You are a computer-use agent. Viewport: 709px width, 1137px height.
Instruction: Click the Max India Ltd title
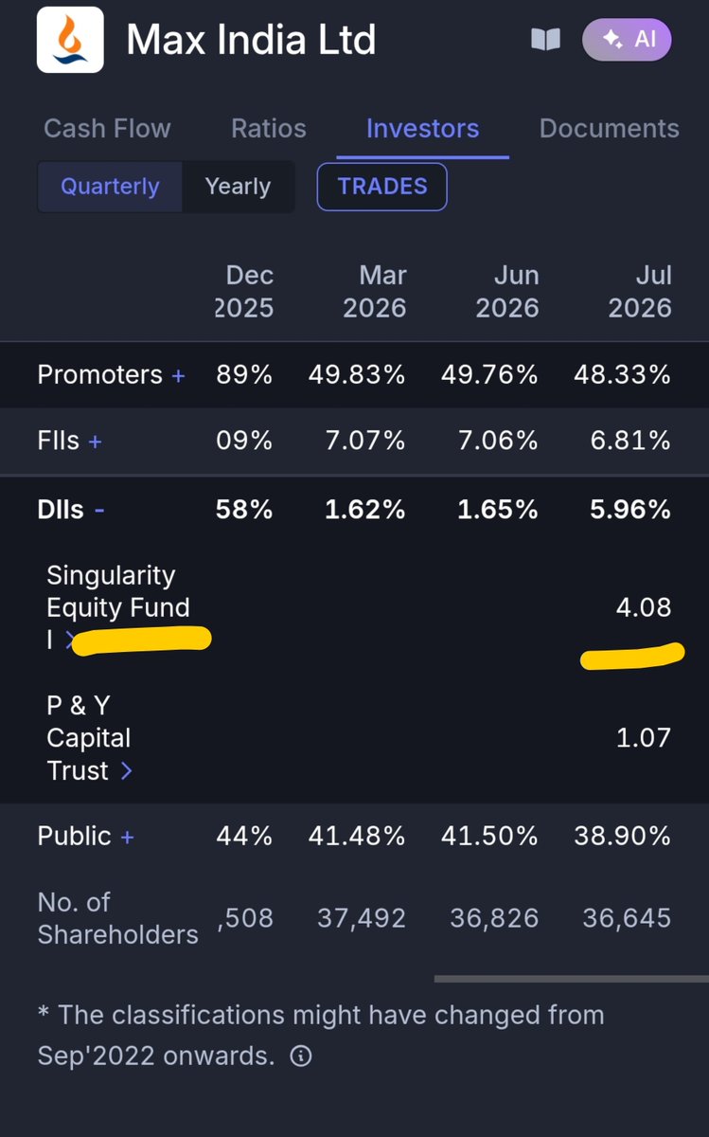click(251, 40)
